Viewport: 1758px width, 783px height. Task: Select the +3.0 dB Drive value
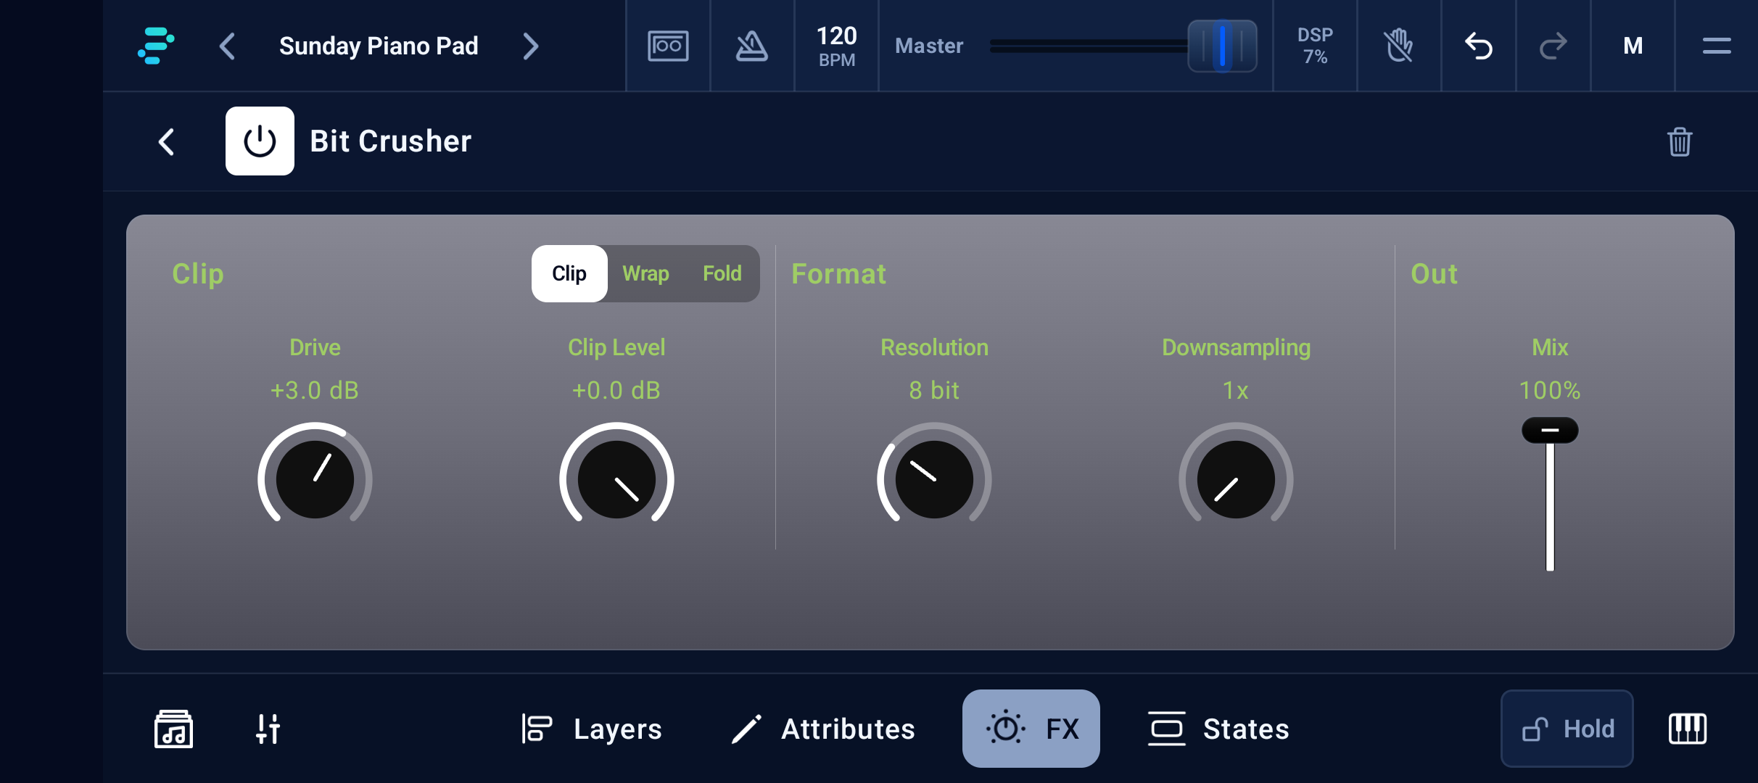pos(315,390)
